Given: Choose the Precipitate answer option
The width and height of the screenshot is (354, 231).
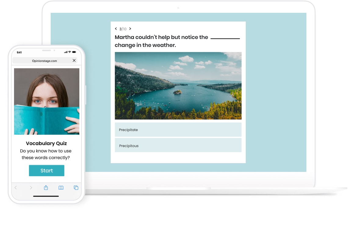Looking at the screenshot, I should coord(178,130).
